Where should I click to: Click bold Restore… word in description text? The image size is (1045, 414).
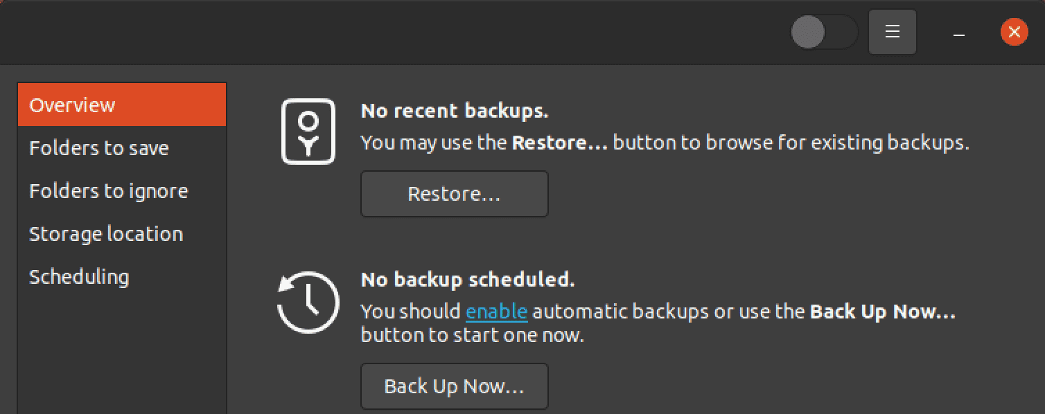pos(559,143)
